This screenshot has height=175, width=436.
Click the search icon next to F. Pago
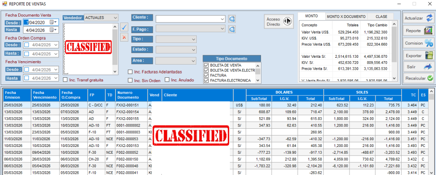coord(232,29)
